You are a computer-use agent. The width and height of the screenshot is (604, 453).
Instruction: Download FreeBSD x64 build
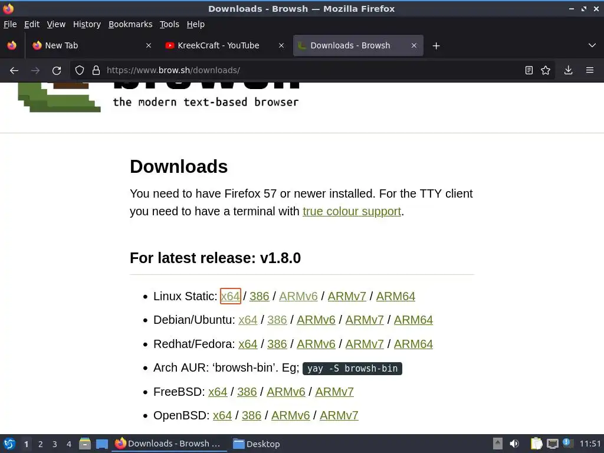pos(218,392)
